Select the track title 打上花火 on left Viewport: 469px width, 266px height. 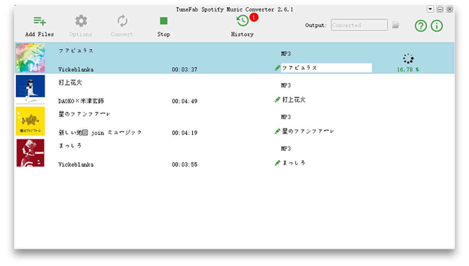coord(70,82)
